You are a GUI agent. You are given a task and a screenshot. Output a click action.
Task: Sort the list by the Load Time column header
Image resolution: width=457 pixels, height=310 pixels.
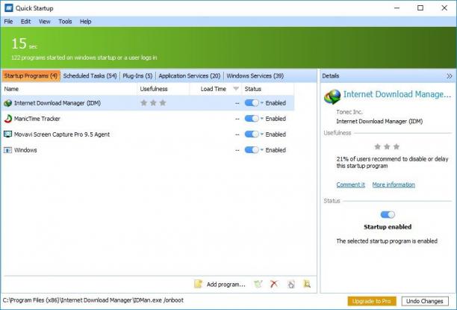click(214, 89)
